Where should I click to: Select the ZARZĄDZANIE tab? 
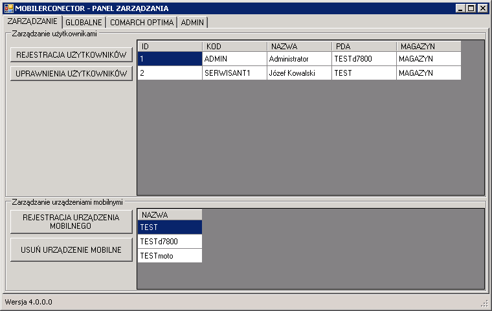[32, 21]
